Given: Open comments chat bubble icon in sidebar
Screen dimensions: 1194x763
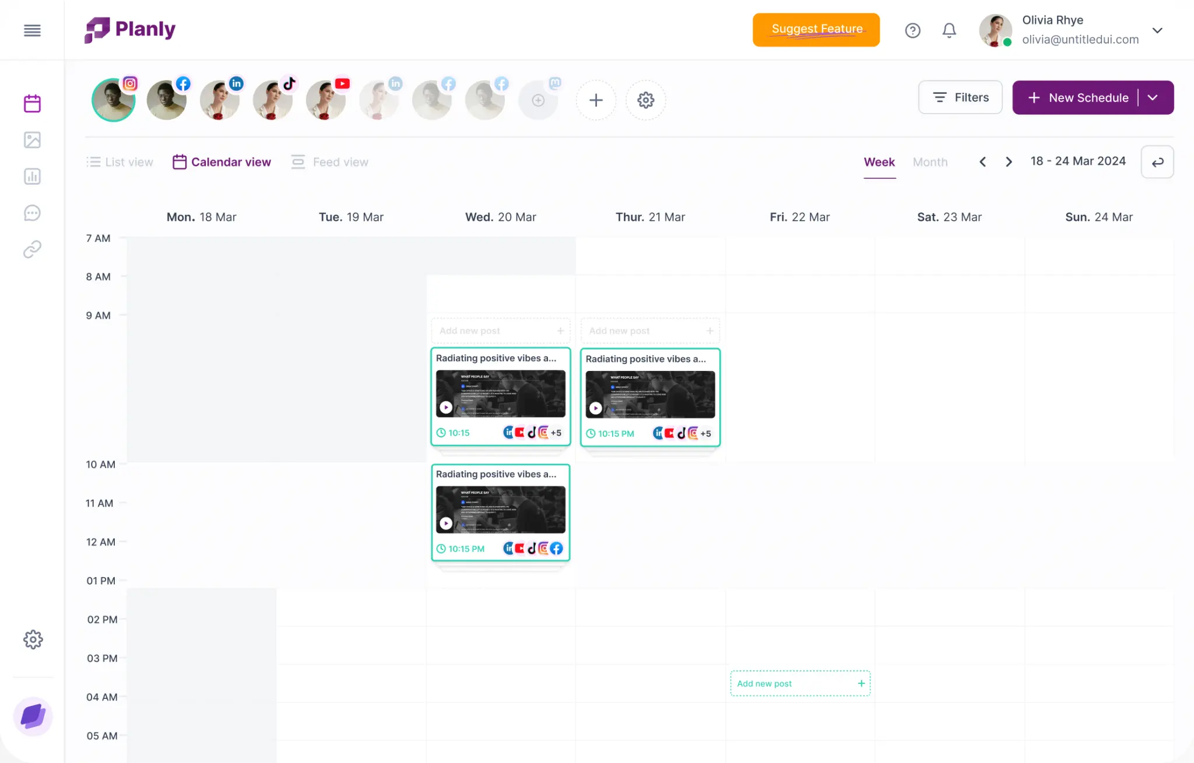Looking at the screenshot, I should pos(32,213).
